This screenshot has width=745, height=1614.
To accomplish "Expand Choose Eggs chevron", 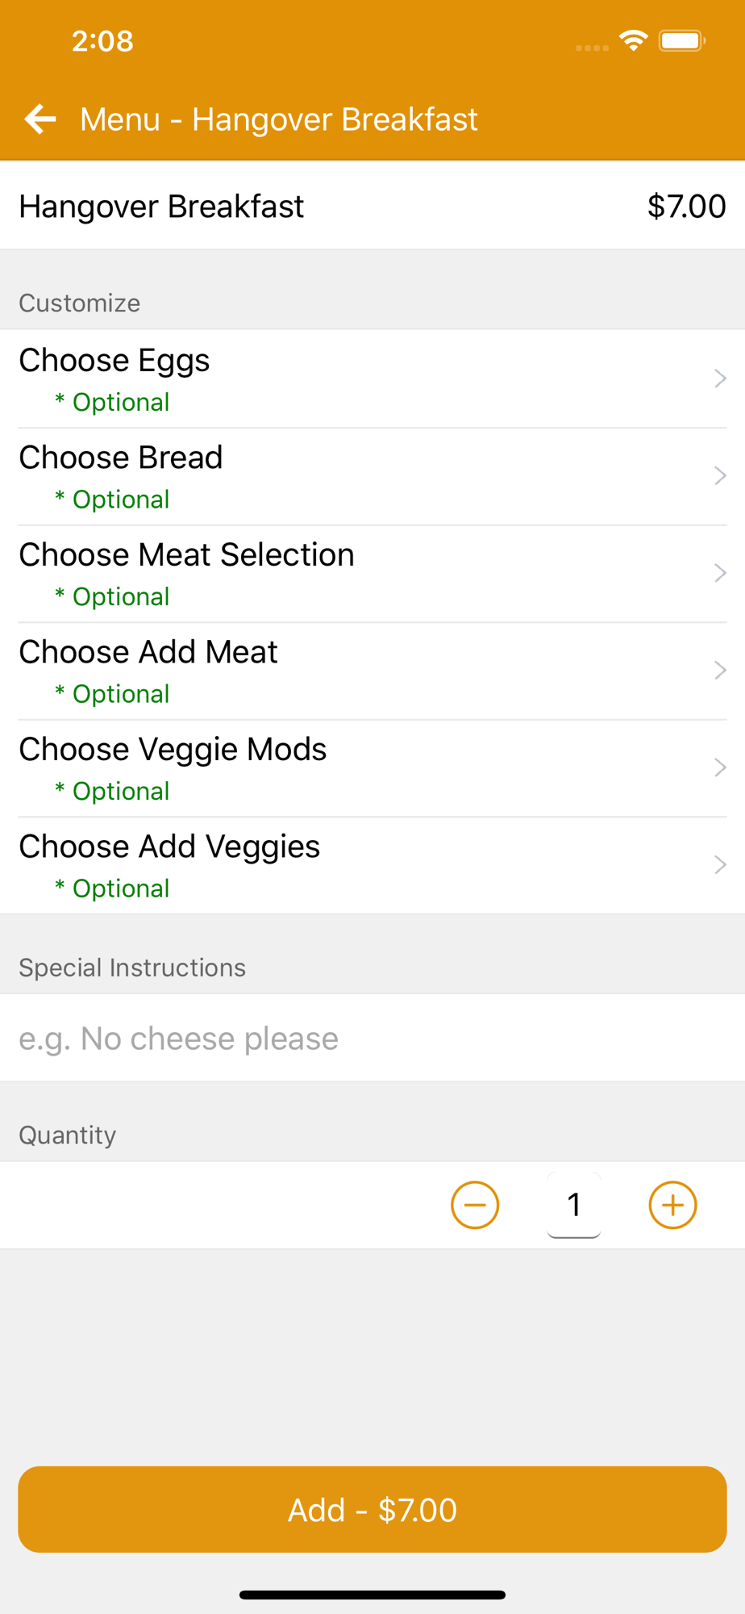I will (x=720, y=378).
